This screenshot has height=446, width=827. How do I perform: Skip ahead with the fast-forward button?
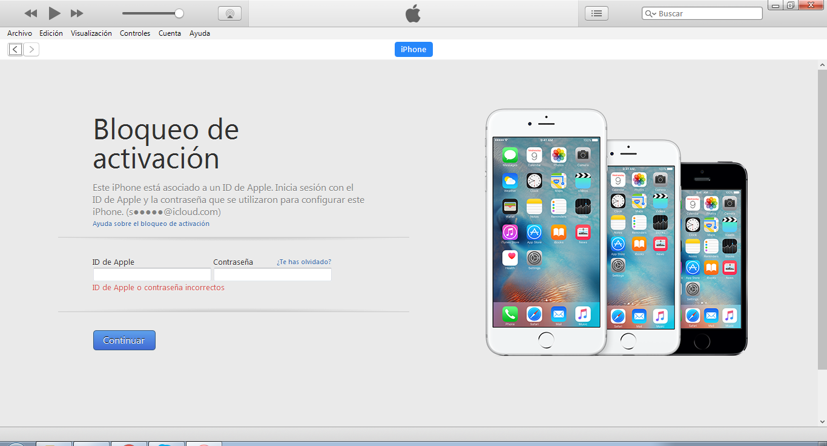pos(77,13)
